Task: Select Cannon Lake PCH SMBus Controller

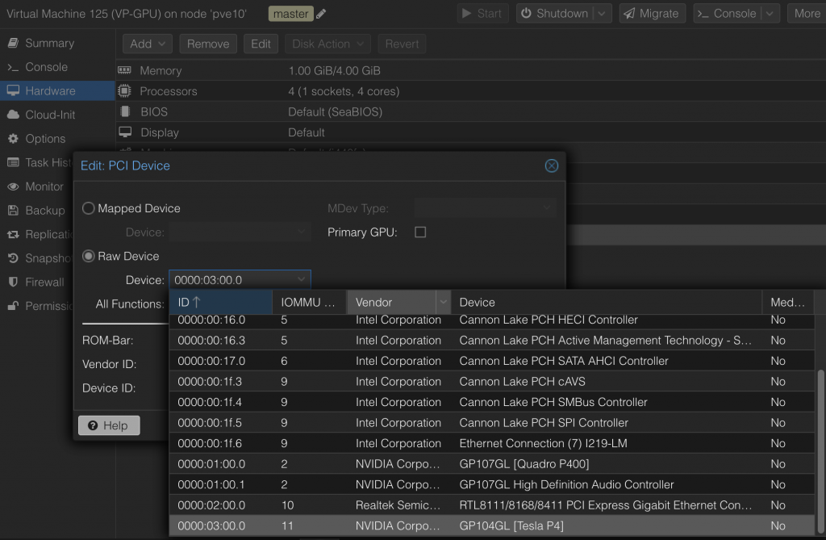Action: 492,402
